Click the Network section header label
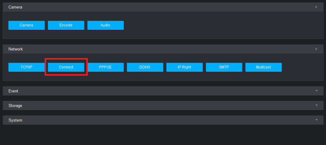This screenshot has width=326, height=145. point(15,49)
